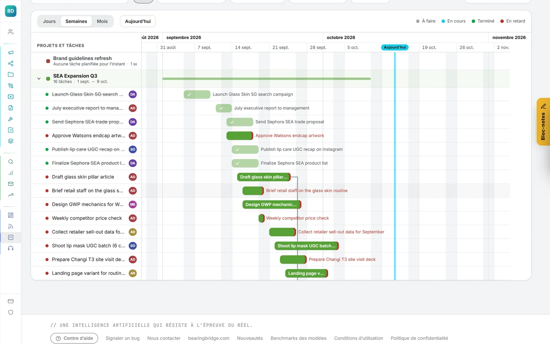
Task: Open the Brand guidelines refresh project row
Action: click(86, 61)
